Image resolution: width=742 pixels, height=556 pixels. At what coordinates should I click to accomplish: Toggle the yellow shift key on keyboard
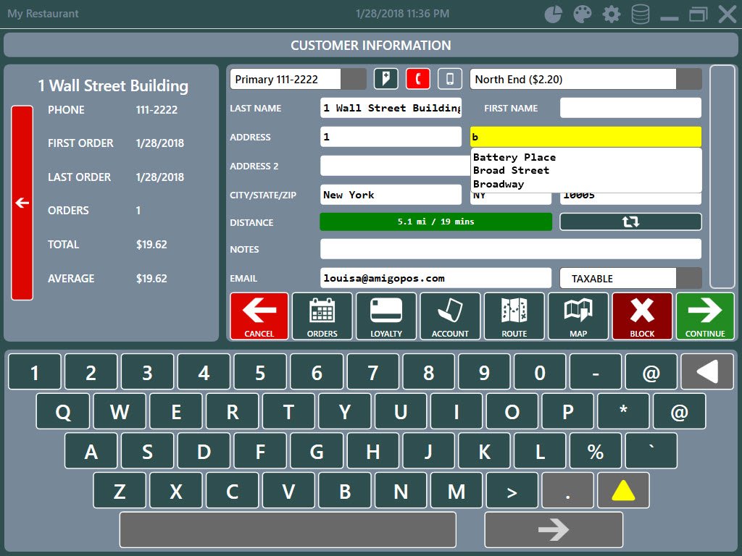click(623, 491)
